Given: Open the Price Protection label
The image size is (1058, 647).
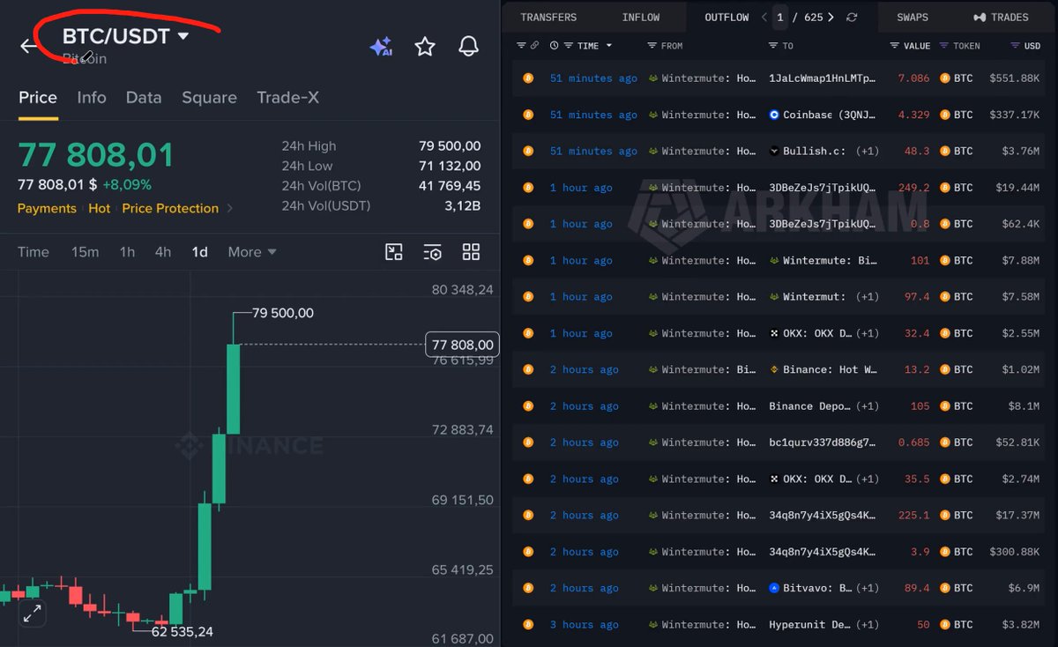Looking at the screenshot, I should tap(170, 208).
